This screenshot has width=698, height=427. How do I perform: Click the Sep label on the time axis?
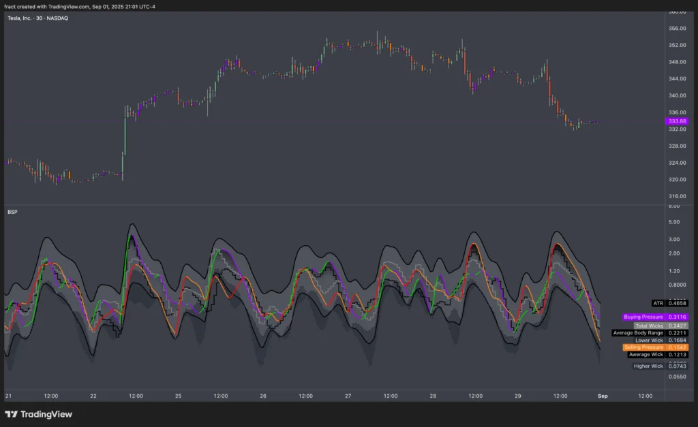(603, 396)
